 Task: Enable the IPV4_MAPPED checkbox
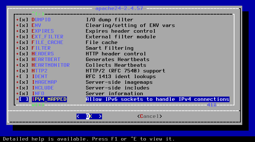click(x=24, y=99)
